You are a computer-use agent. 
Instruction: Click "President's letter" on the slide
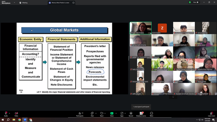95,46
